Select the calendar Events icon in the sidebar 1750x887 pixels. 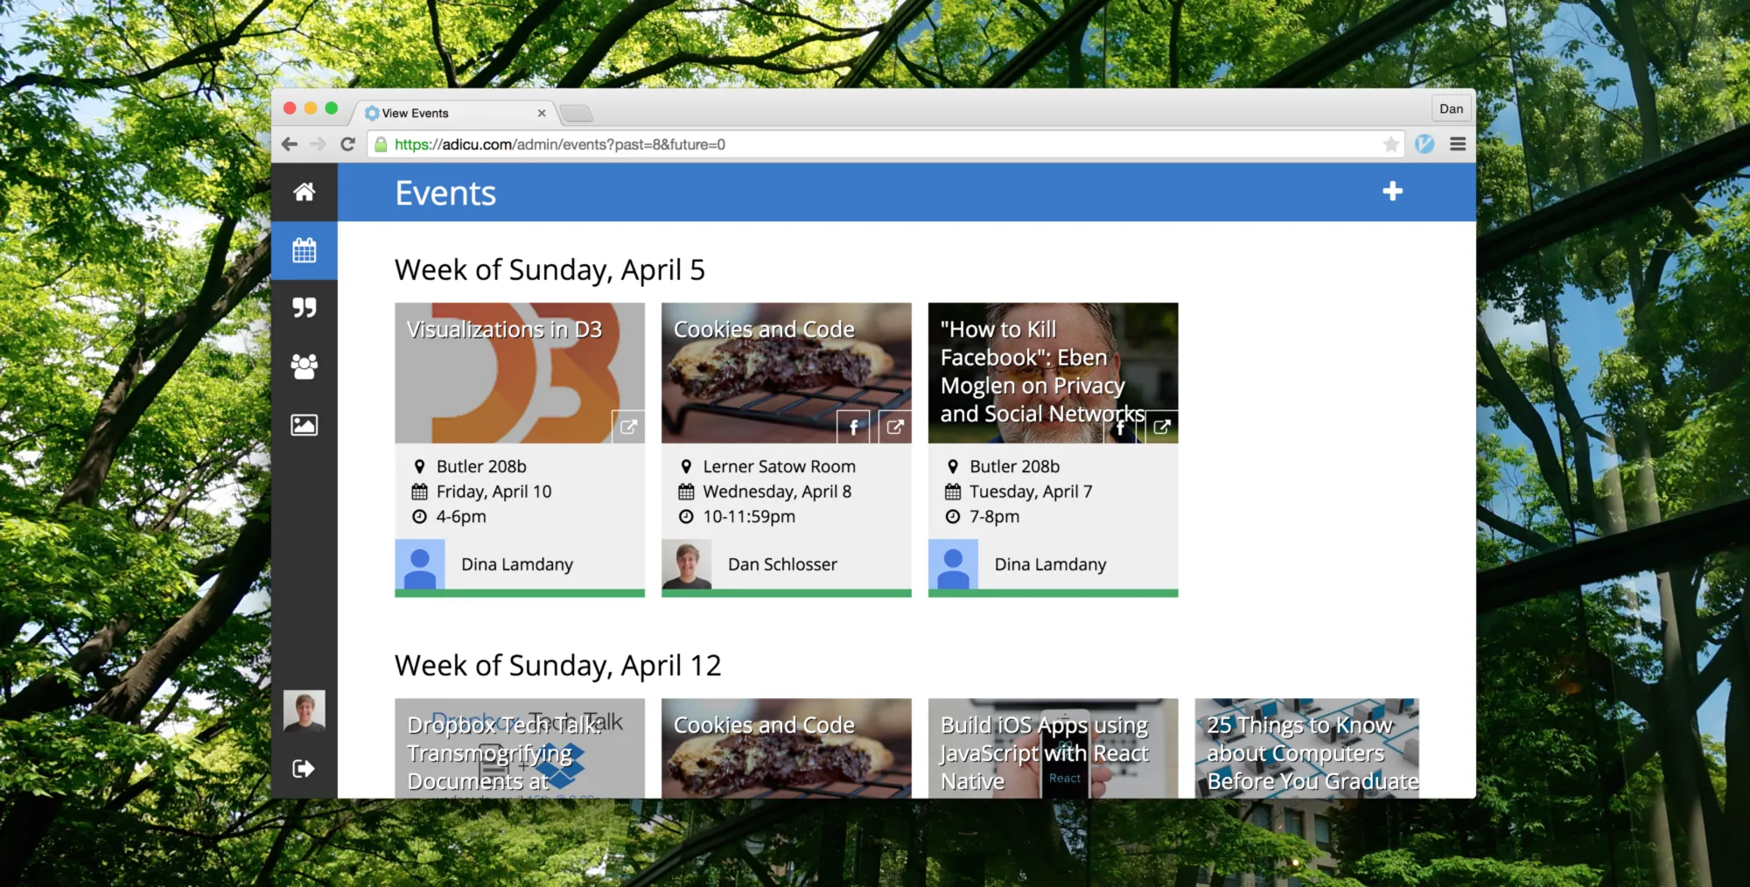[x=304, y=250]
